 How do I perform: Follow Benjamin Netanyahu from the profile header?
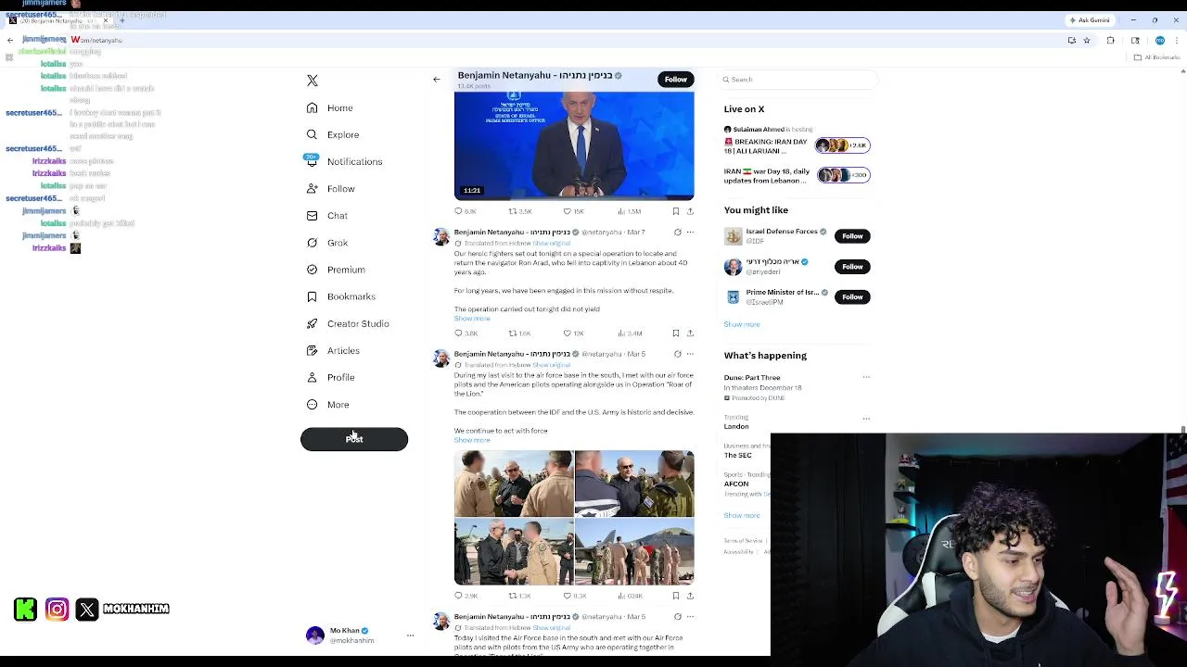(676, 80)
